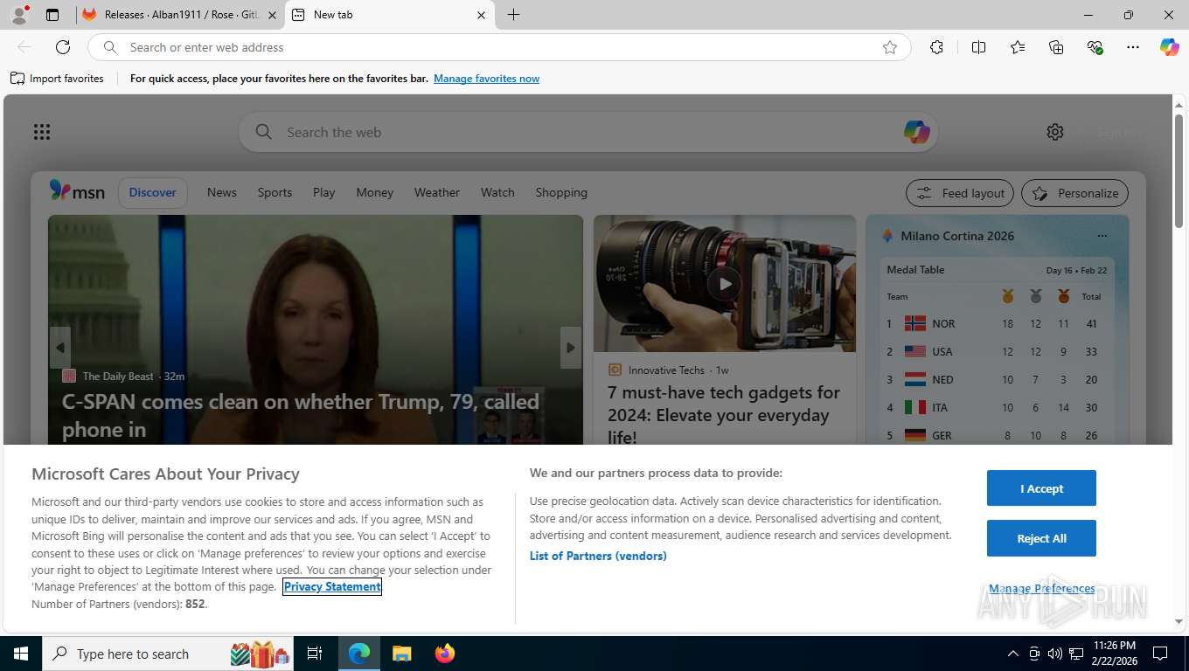Click NOR row in medal table

pos(997,323)
